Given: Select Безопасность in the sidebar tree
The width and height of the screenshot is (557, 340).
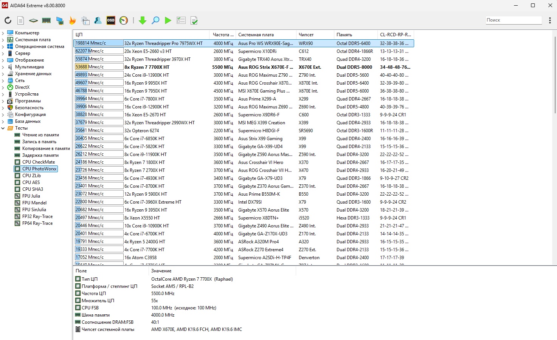Looking at the screenshot, I should pos(29,108).
